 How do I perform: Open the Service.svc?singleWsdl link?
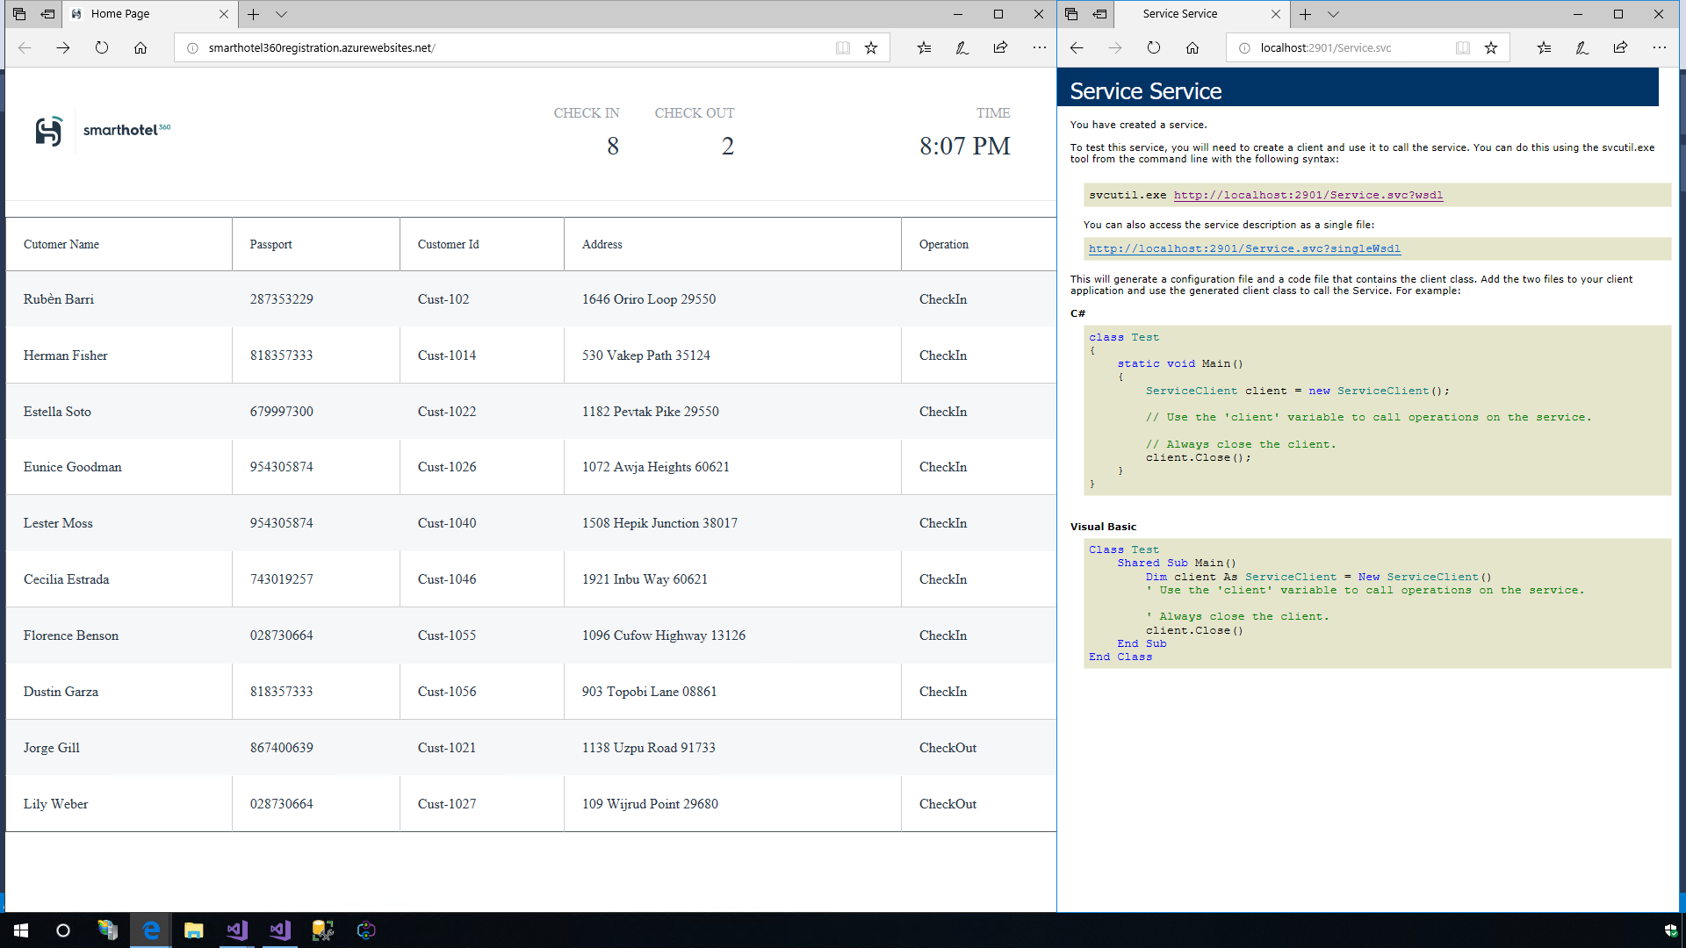(1244, 249)
